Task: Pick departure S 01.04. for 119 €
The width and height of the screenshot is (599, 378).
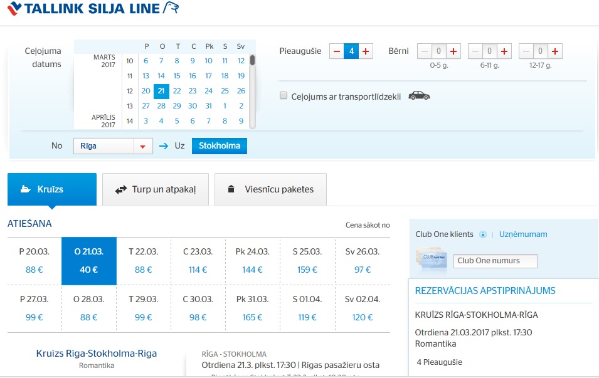Action: [307, 308]
